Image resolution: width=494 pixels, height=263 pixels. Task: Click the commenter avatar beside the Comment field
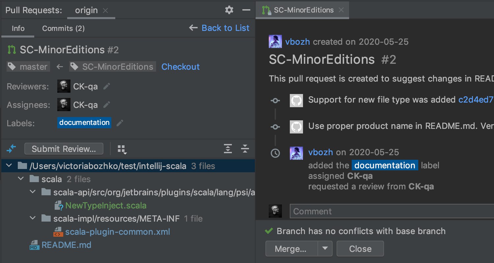tap(275, 211)
